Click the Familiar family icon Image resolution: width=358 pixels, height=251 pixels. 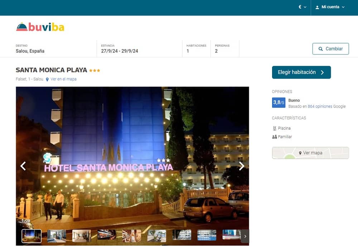point(275,137)
